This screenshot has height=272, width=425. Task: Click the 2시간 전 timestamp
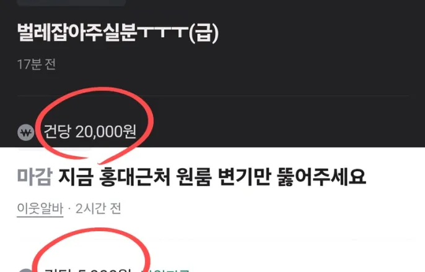pos(98,209)
